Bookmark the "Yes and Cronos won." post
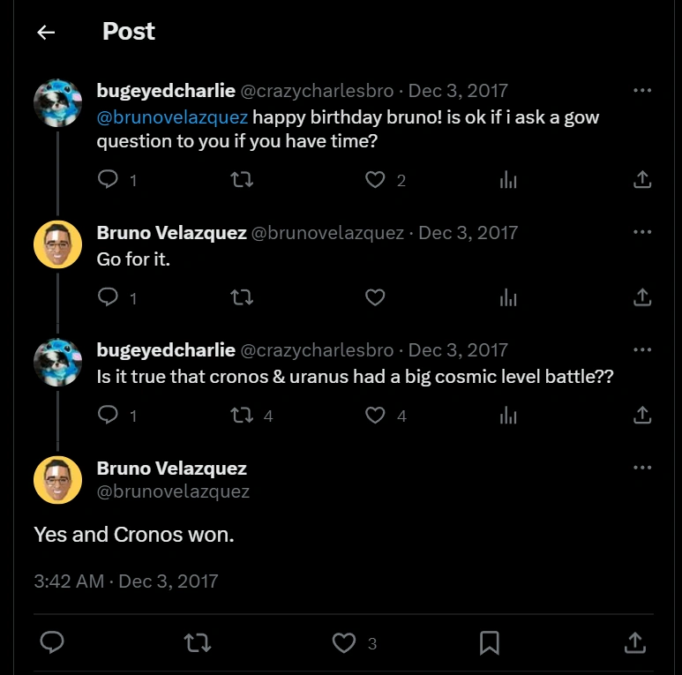 (x=490, y=643)
